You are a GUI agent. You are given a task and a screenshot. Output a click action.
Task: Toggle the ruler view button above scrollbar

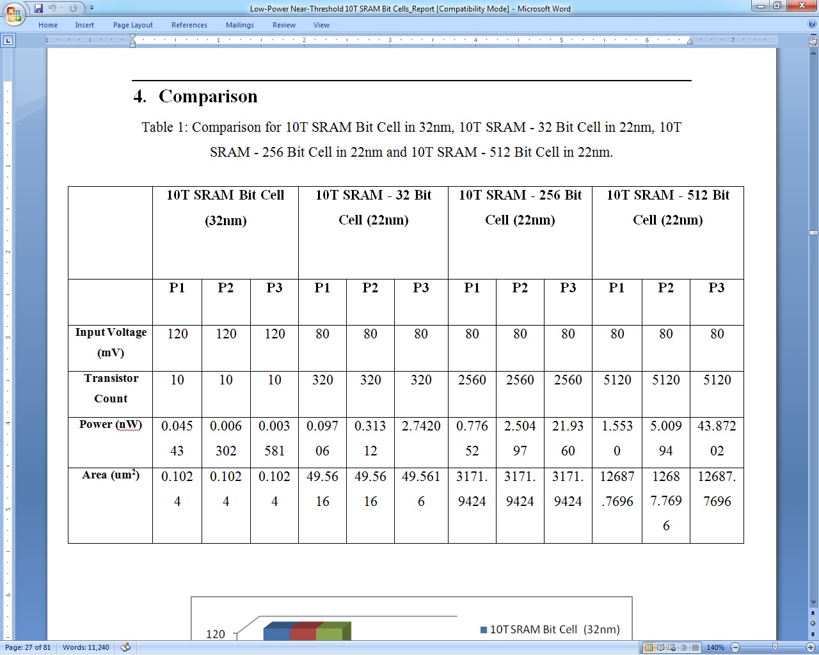click(x=813, y=41)
